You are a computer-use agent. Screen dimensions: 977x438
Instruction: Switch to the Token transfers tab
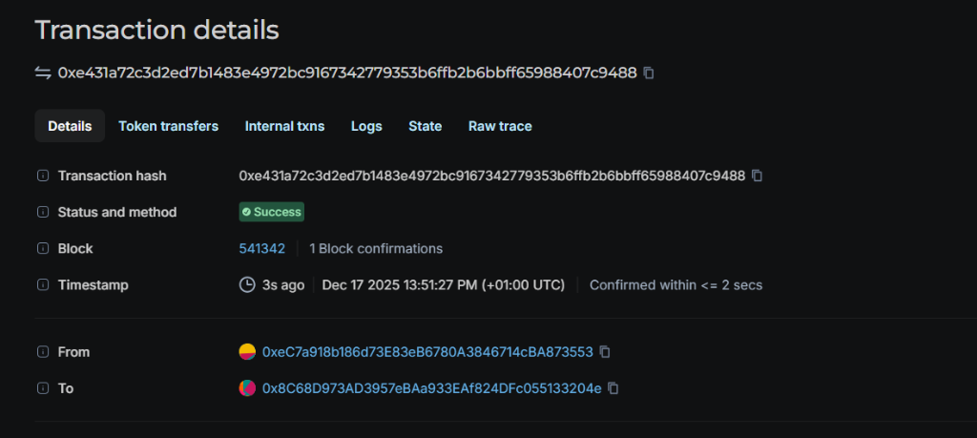[168, 126]
